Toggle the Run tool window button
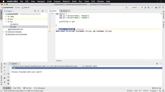 tap(7, 88)
